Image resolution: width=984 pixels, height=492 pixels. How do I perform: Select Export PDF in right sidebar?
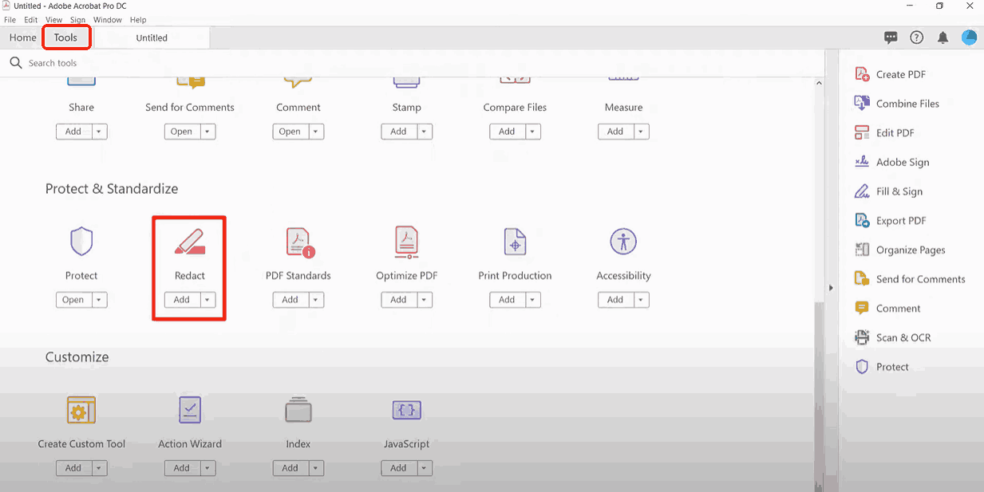[900, 221]
